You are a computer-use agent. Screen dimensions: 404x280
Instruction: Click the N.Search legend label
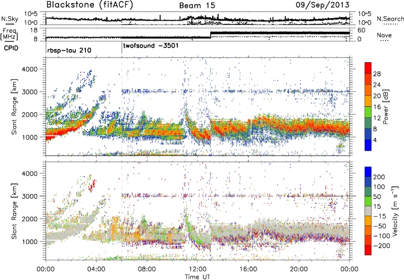[390, 19]
